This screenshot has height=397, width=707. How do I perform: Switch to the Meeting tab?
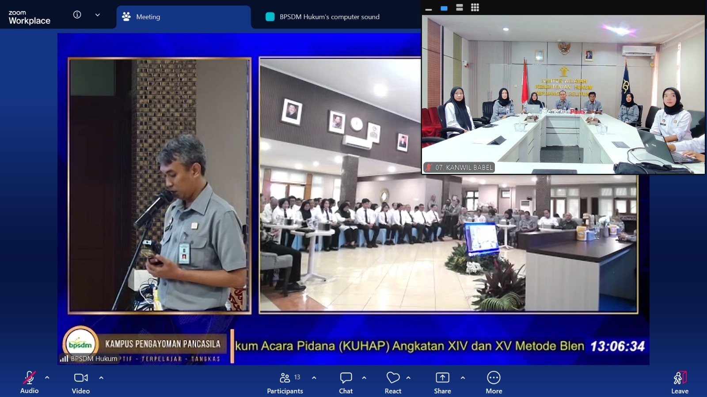183,17
